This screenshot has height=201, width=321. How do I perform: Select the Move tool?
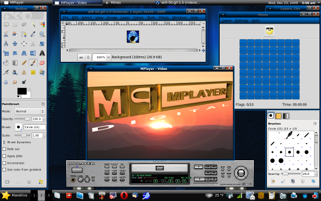pyautogui.click(x=15, y=44)
